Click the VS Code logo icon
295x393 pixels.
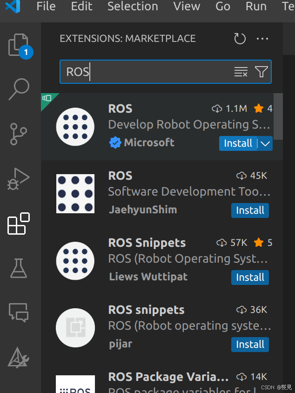pos(13,6)
